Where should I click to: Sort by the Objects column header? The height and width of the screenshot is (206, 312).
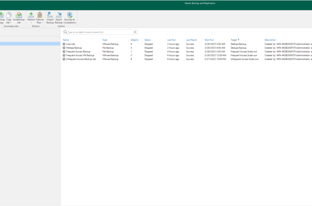(134, 40)
